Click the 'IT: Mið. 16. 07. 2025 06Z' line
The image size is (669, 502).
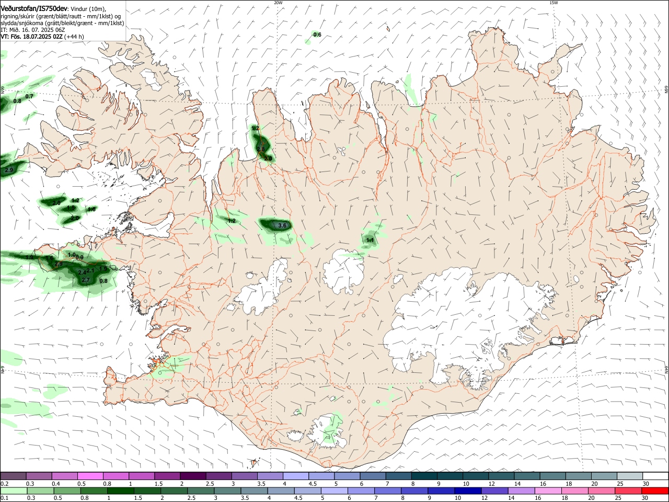[32, 30]
